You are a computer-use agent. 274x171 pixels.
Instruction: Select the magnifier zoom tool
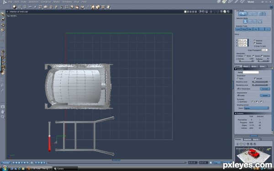(3, 117)
